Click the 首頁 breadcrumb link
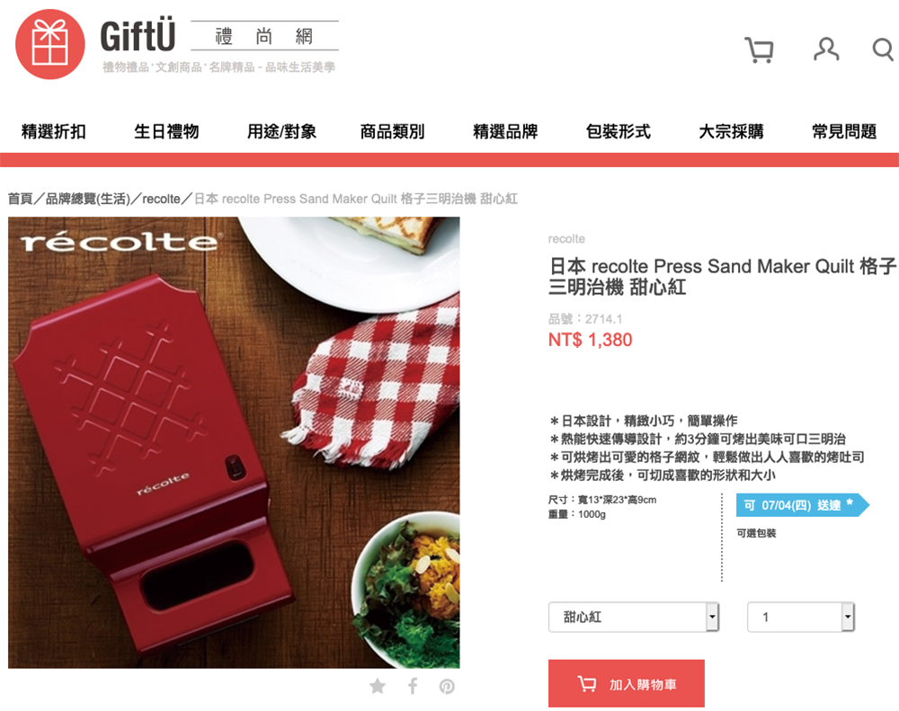This screenshot has height=711, width=899. 20,199
